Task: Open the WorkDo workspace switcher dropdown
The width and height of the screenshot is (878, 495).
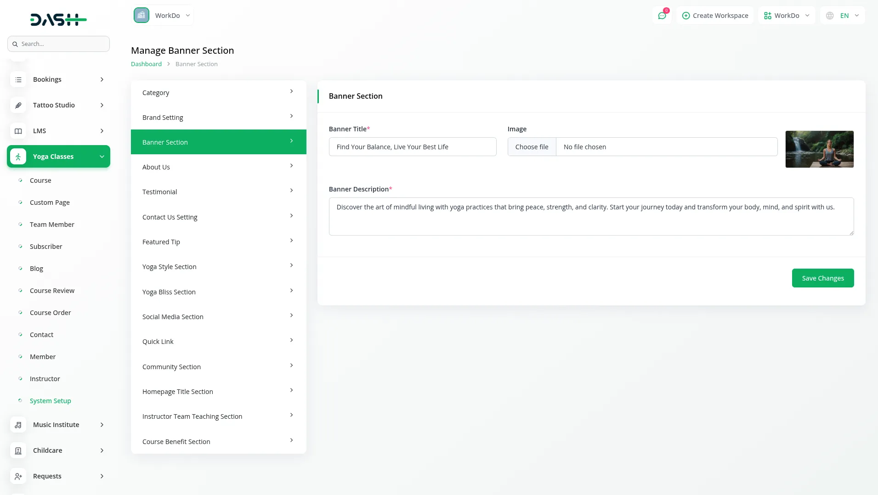Action: point(786,16)
